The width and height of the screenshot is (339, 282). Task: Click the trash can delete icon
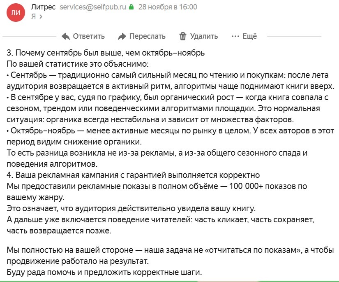click(x=183, y=36)
